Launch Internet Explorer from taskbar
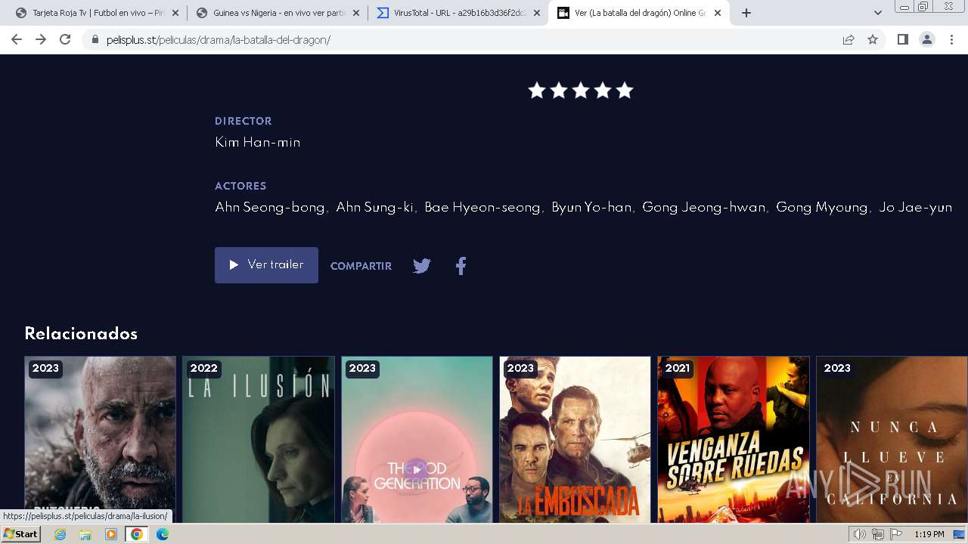 point(60,534)
